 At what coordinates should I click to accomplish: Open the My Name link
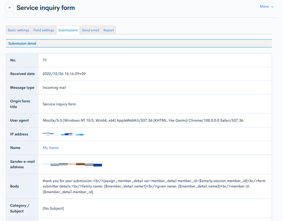[50, 148]
